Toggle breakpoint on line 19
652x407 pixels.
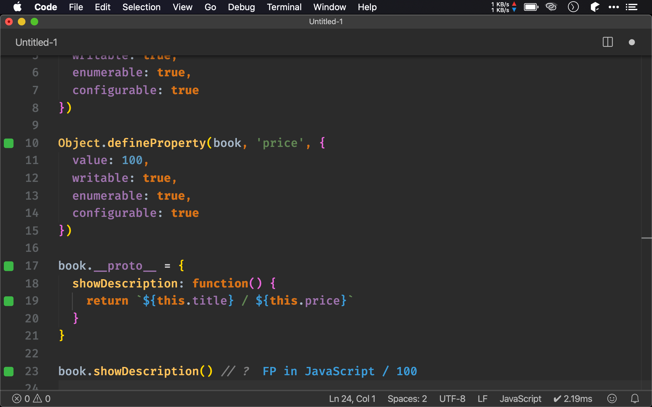pos(10,300)
